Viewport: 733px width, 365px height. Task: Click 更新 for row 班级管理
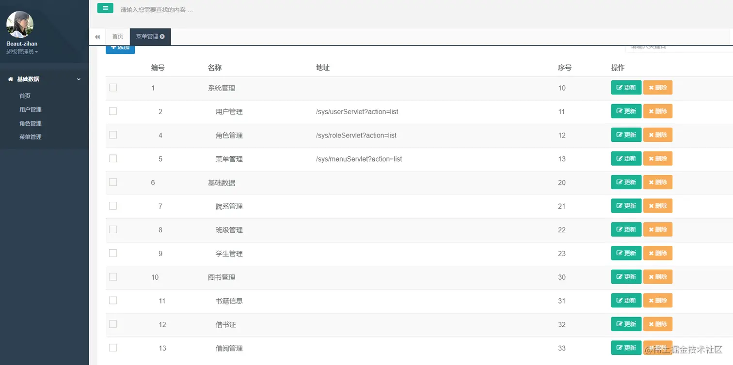pyautogui.click(x=626, y=229)
